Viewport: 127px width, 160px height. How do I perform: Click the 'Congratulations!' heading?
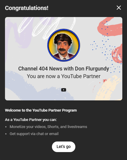27,8
